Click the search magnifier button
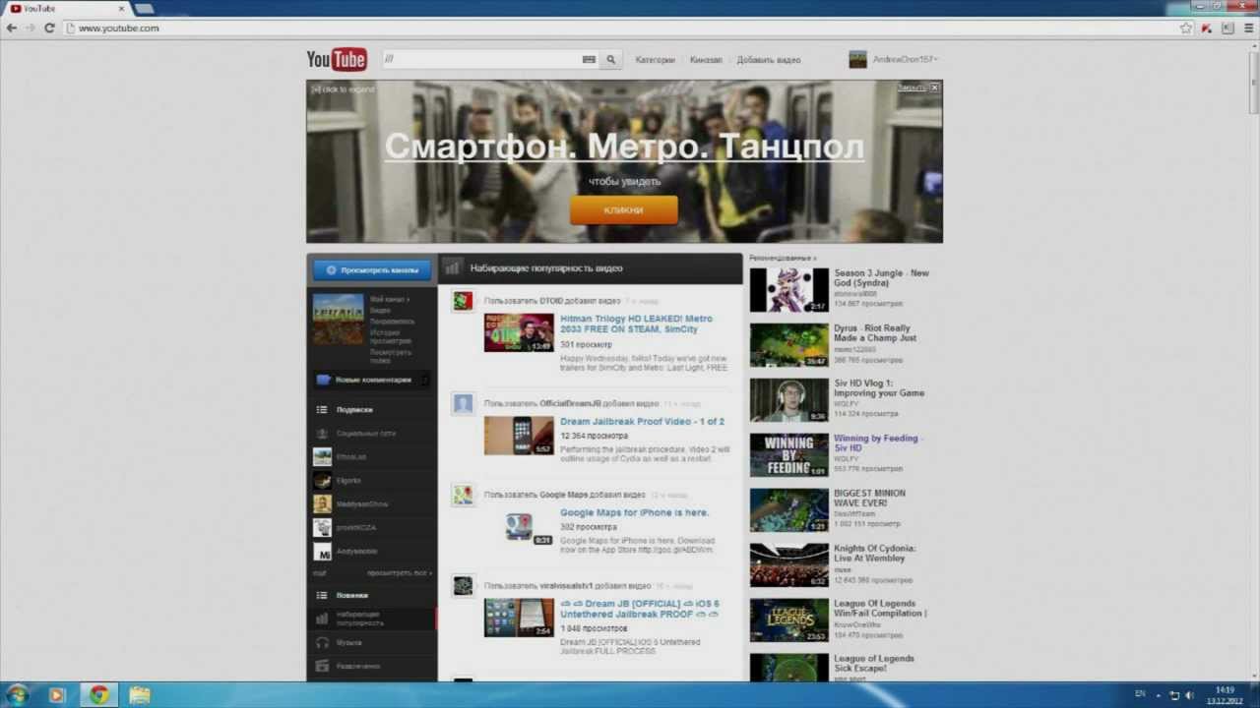 point(610,60)
